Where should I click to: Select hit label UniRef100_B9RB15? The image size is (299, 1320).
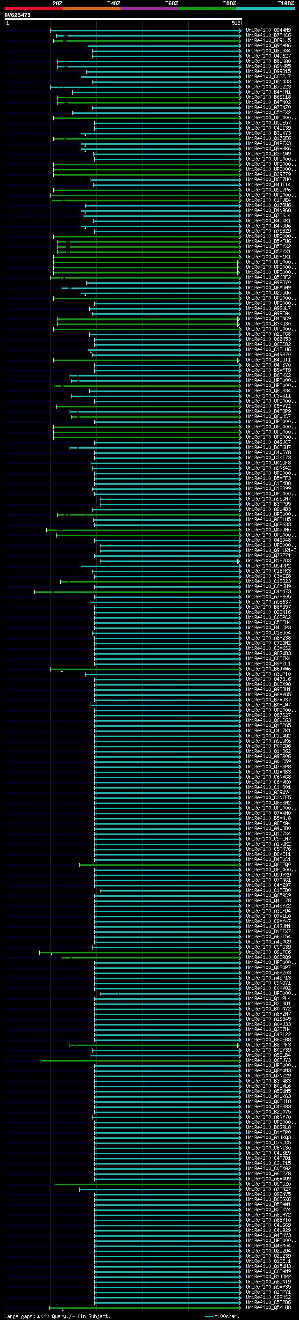[x=268, y=71]
